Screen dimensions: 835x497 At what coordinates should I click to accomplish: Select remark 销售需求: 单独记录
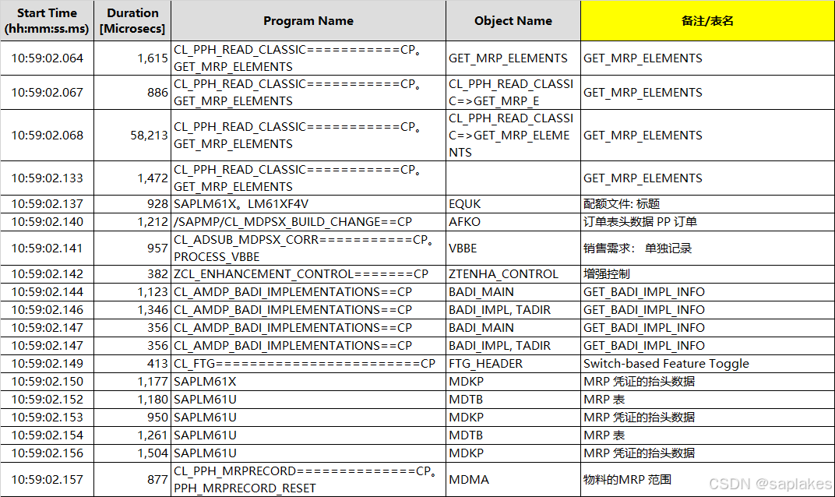coord(637,248)
